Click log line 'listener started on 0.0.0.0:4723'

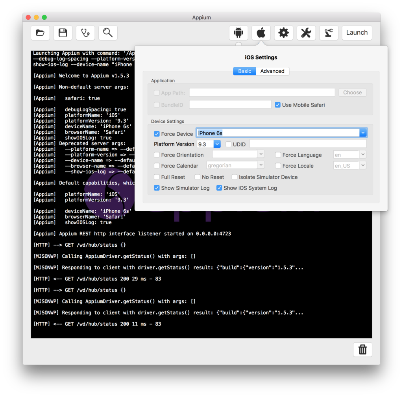(185, 234)
